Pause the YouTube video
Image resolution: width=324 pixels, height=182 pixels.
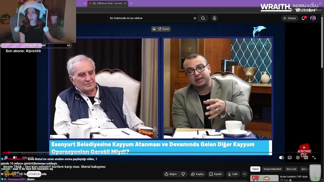[6, 157]
